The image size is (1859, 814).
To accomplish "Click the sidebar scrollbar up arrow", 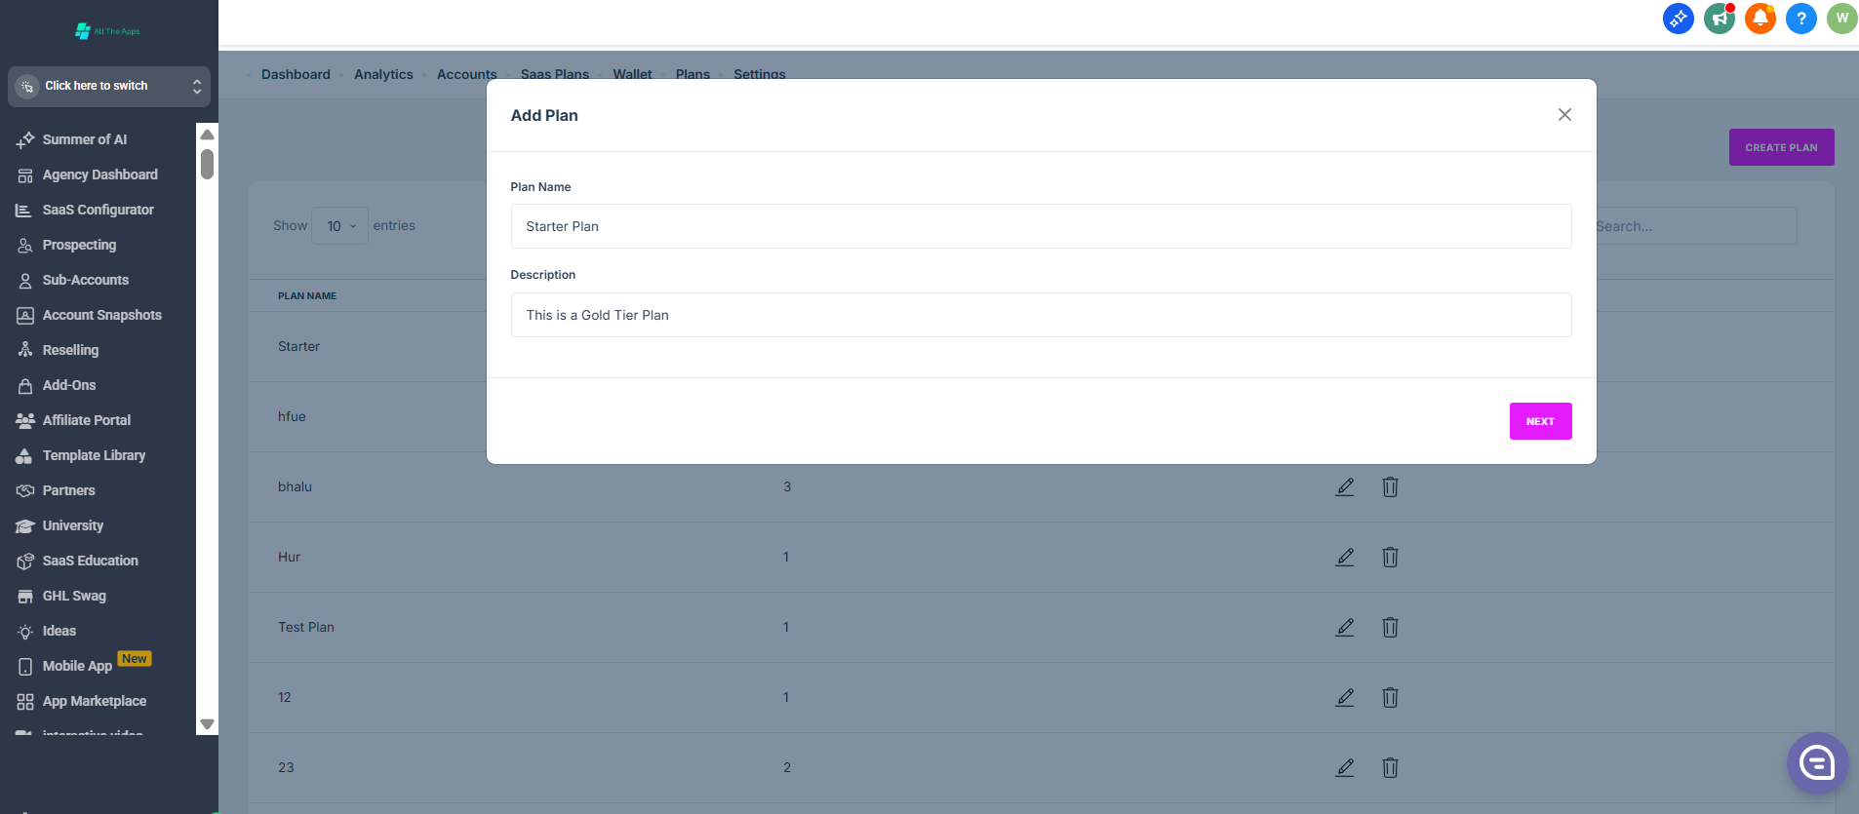I will (x=207, y=134).
